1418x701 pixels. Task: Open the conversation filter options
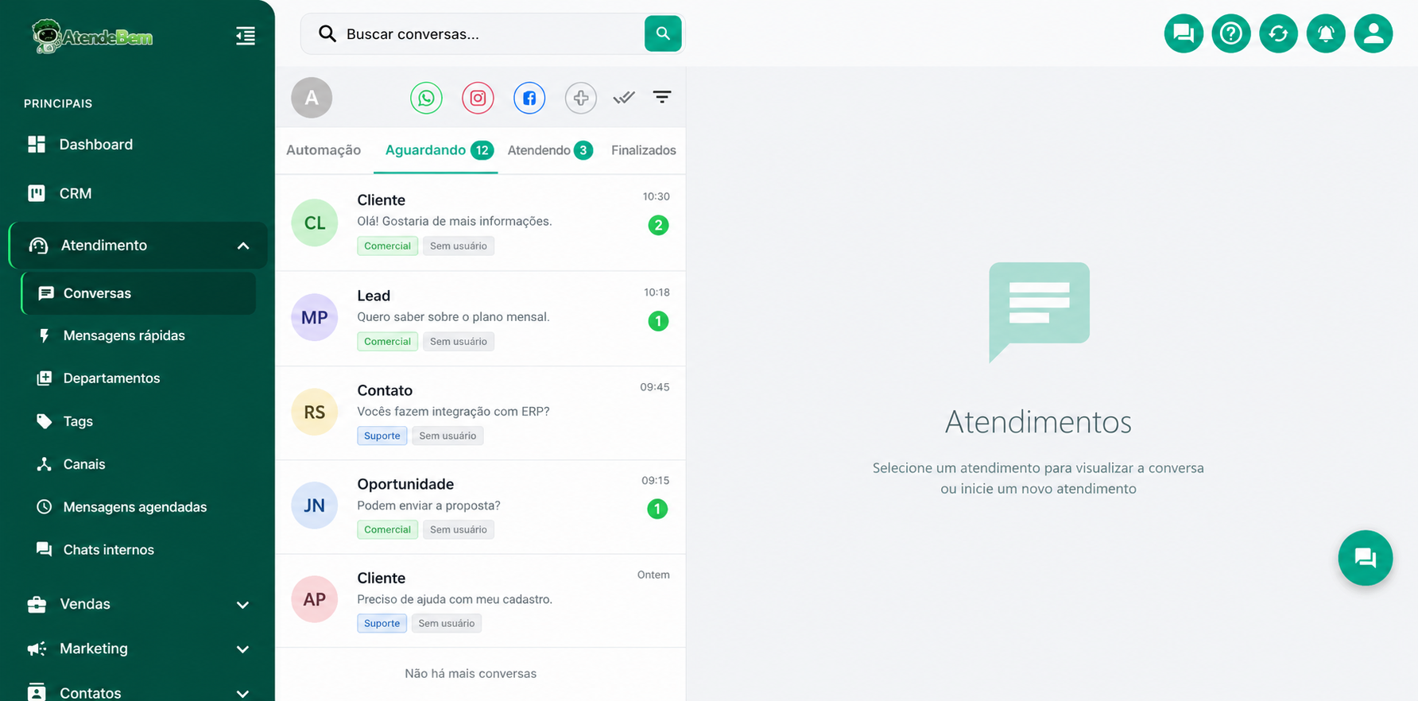(x=662, y=97)
